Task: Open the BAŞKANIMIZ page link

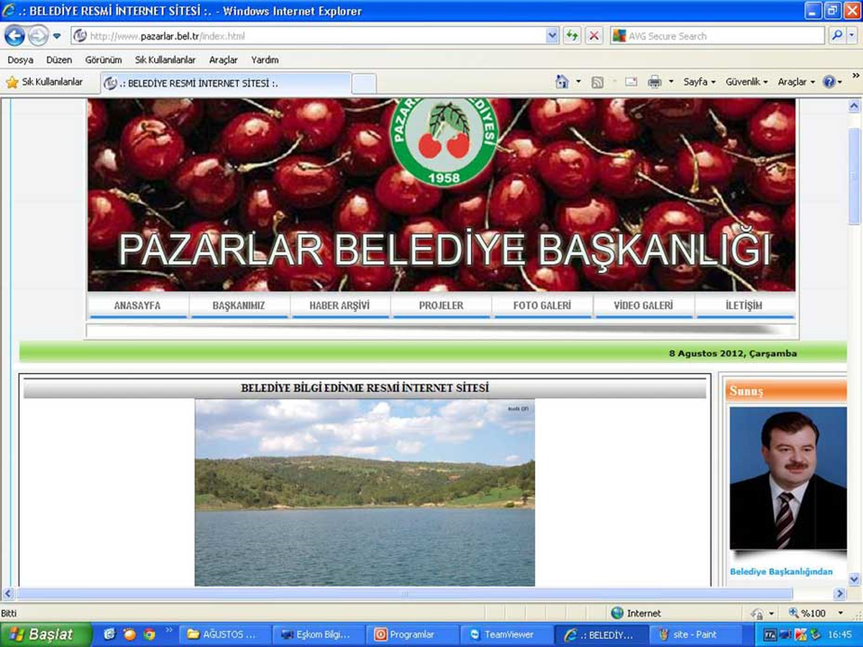Action: (x=239, y=306)
